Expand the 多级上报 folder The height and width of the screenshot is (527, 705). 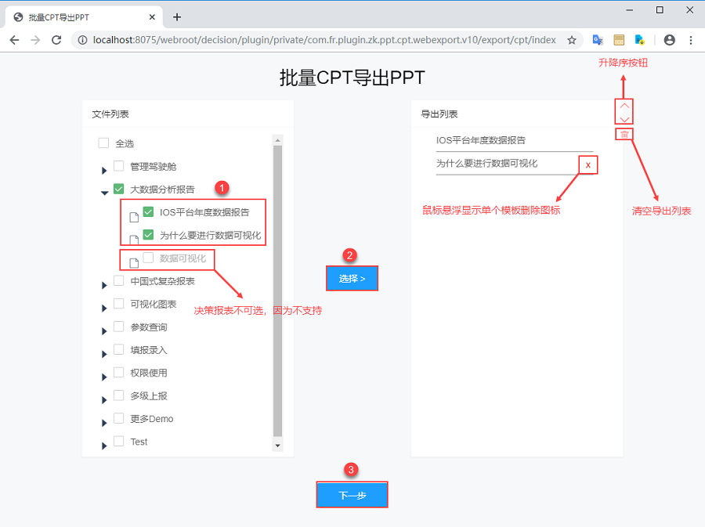(x=104, y=400)
